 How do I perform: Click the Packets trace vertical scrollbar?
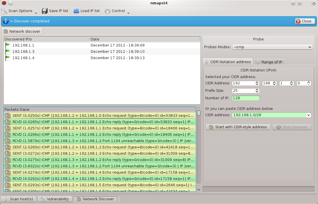click(199, 149)
